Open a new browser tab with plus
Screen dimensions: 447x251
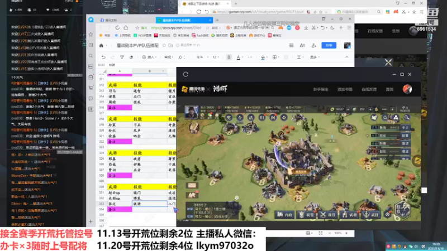[217, 20]
